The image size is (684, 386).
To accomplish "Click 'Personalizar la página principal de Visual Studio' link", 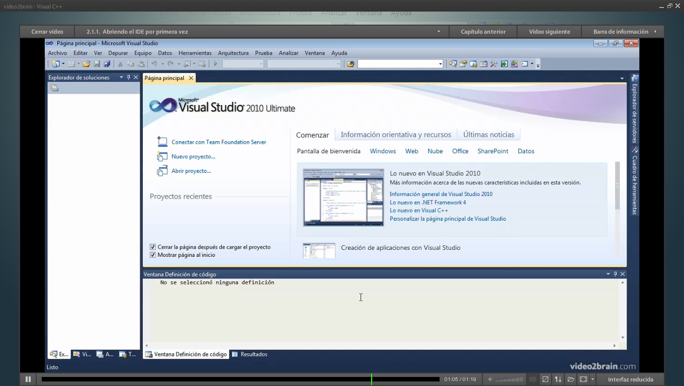I will (x=448, y=219).
